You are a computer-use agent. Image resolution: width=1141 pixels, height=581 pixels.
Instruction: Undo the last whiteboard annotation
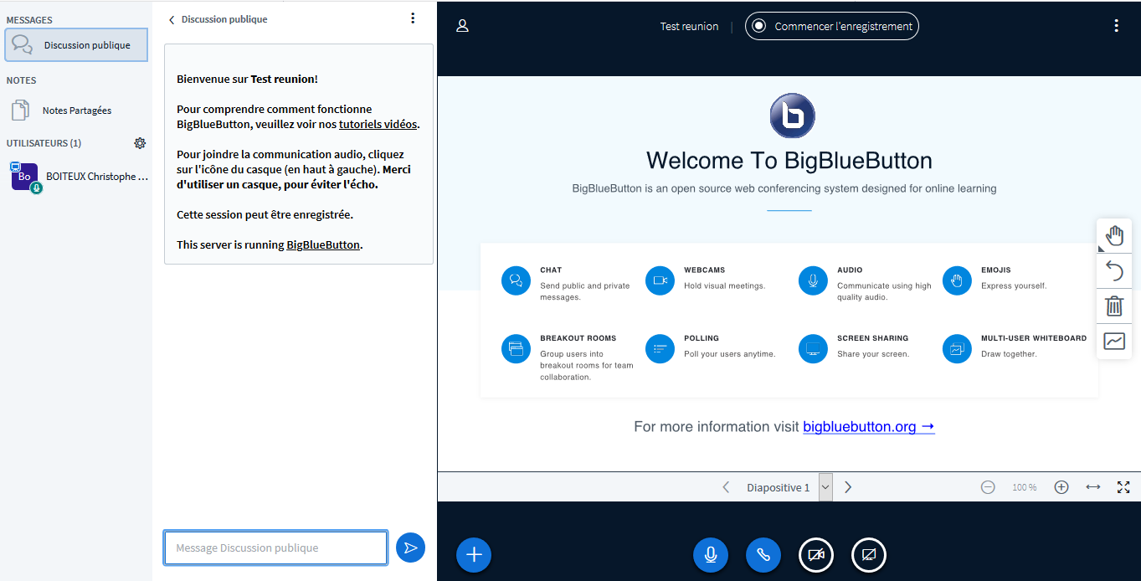(x=1114, y=271)
